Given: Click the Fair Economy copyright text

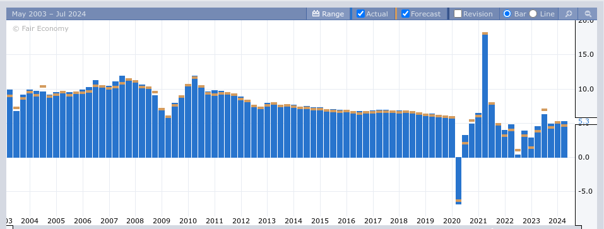Looking at the screenshot, I should coord(40,28).
